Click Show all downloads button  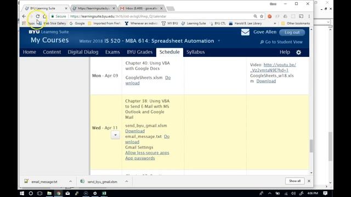coord(295,181)
